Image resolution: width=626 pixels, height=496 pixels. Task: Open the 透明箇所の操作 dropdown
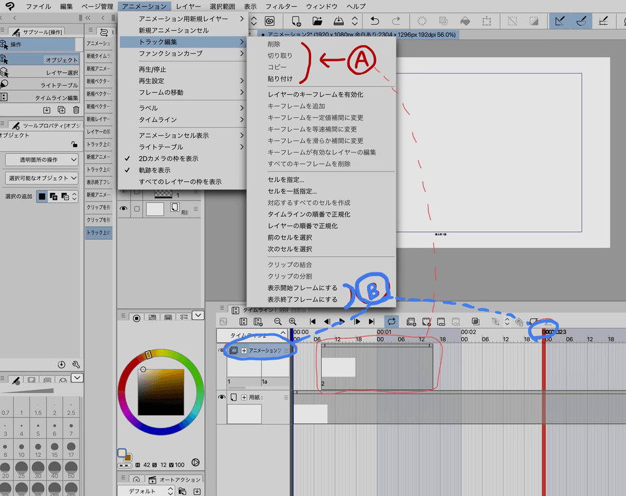(x=42, y=160)
